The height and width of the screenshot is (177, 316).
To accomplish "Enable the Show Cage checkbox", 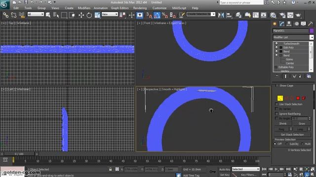I will click(277, 86).
